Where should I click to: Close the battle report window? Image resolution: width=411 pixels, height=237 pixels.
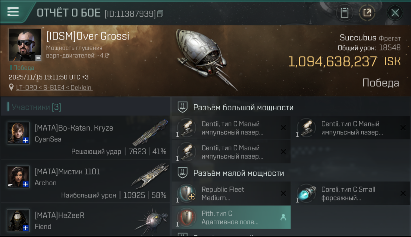395,13
